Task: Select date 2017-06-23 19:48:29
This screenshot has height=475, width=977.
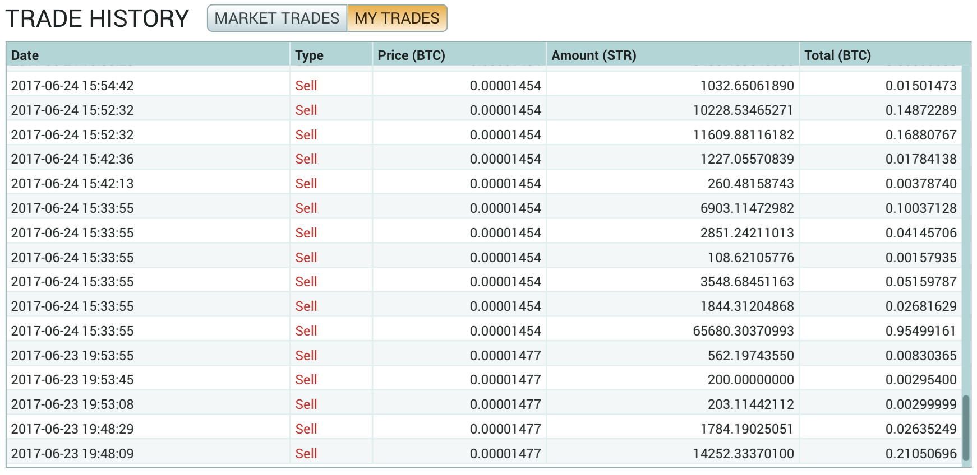Action: coord(72,429)
